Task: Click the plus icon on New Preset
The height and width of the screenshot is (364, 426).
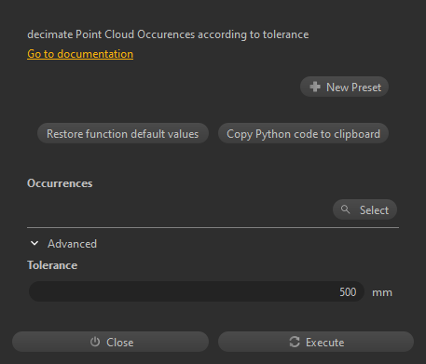Action: [315, 87]
